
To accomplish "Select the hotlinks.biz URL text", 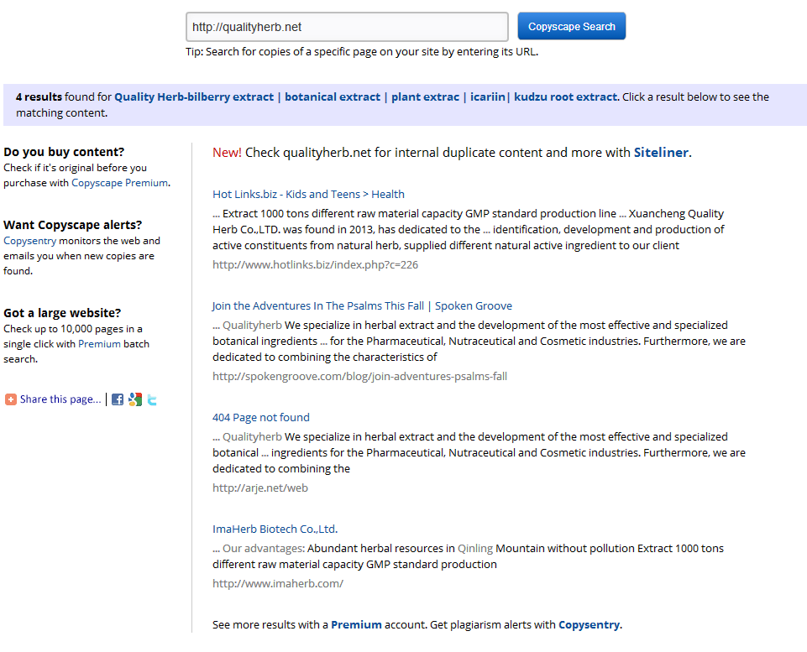I will click(x=315, y=265).
